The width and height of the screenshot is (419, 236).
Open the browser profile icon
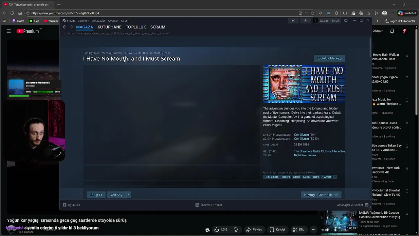click(x=385, y=13)
